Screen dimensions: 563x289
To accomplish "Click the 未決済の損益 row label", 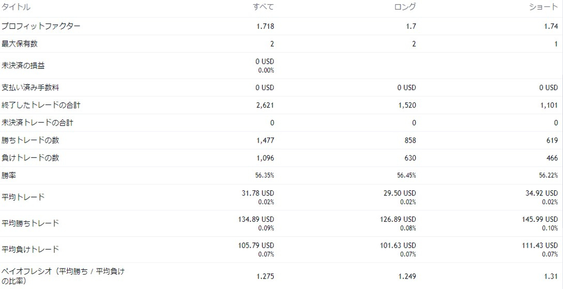I will tap(23, 66).
